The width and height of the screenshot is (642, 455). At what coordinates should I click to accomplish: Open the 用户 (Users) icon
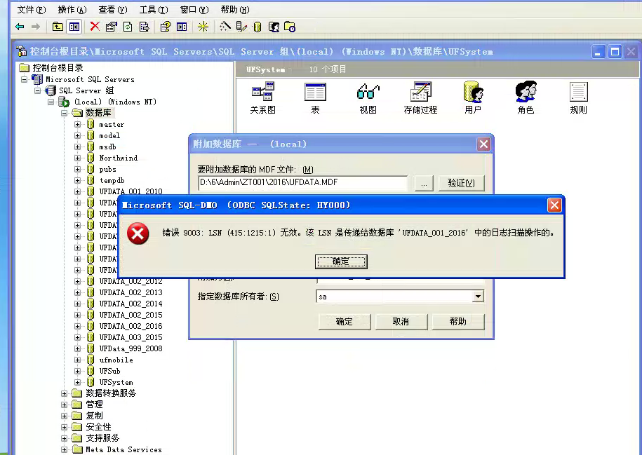point(473,98)
